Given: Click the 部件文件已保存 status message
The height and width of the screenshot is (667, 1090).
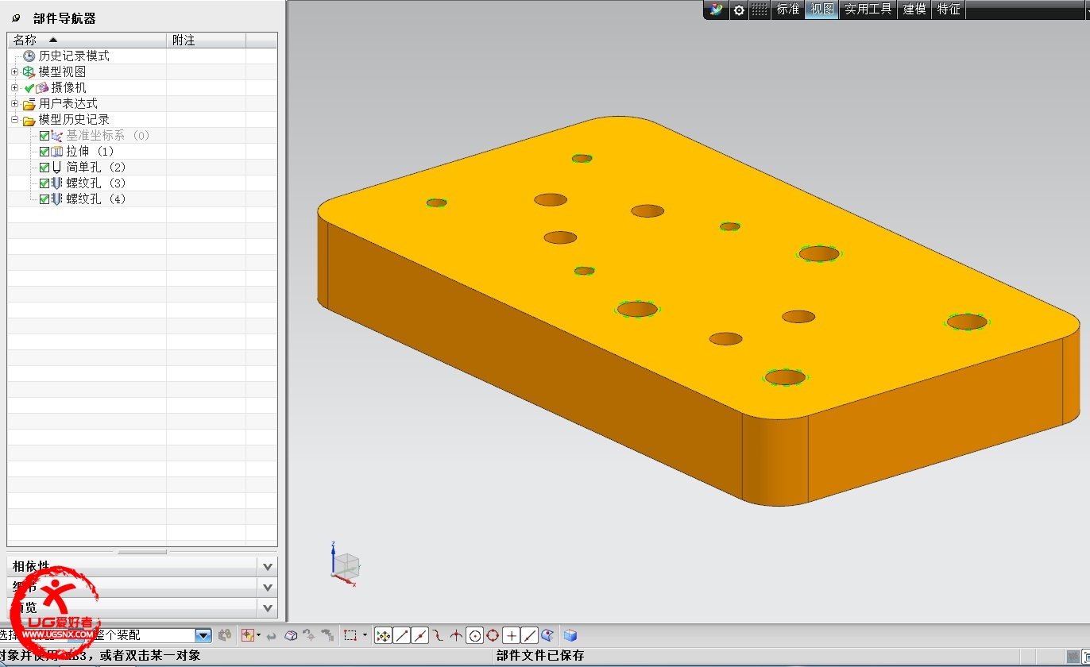Looking at the screenshot, I should pyautogui.click(x=540, y=656).
